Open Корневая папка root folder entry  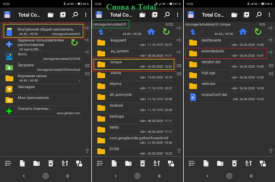pos(42,78)
